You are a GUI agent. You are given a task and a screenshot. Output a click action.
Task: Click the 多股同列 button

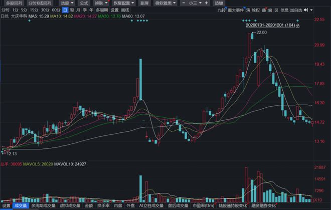pyautogui.click(x=14, y=3)
